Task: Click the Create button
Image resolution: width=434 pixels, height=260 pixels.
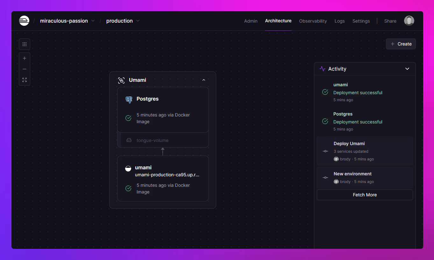Action: point(401,44)
